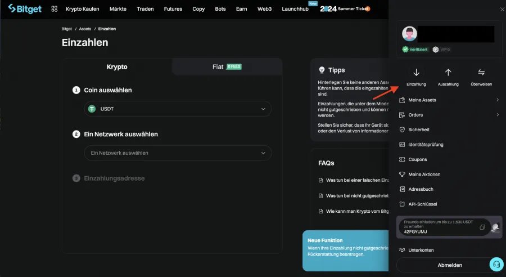The width and height of the screenshot is (506, 277).
Task: Click the Unterkonten users icon
Action: point(402,250)
